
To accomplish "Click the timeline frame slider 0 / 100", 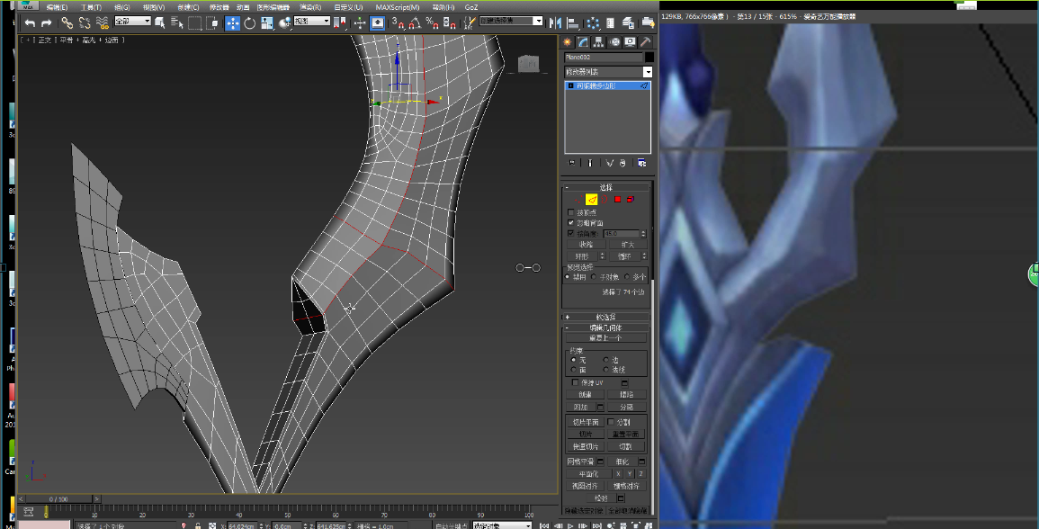I will tap(59, 498).
